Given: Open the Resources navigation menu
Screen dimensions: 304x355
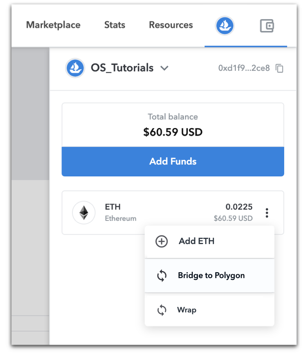Looking at the screenshot, I should point(171,25).
